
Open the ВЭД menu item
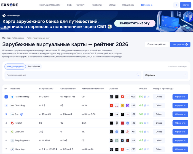click(x=69, y=5)
